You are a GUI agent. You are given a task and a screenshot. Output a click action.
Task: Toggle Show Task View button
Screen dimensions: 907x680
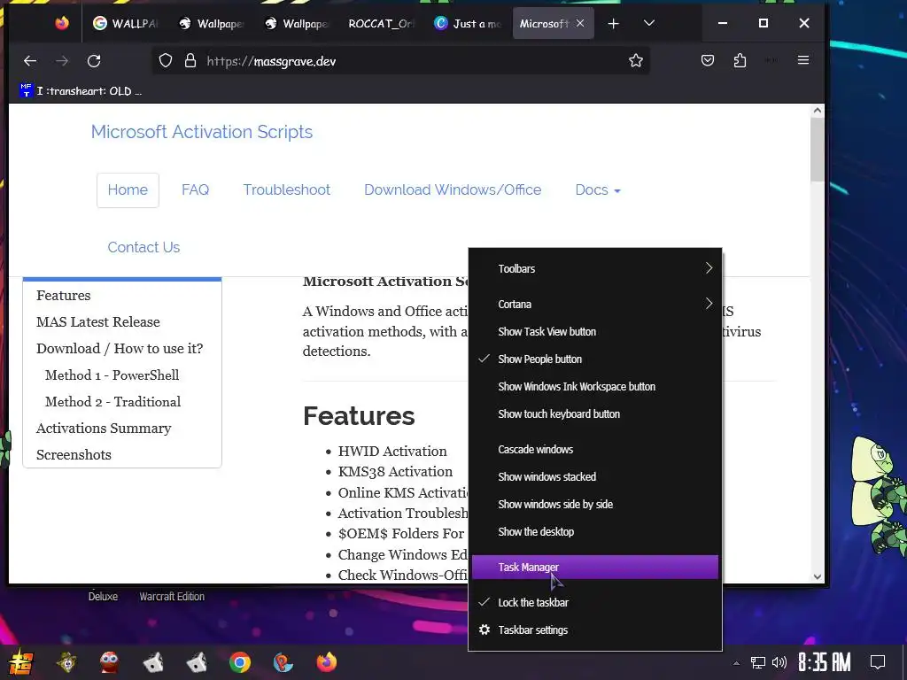pos(594,332)
